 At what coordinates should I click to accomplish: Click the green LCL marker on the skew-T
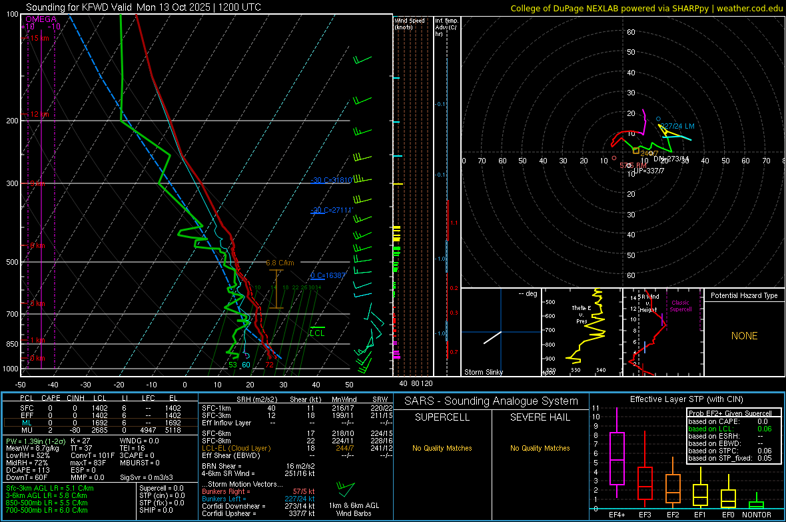(x=317, y=331)
